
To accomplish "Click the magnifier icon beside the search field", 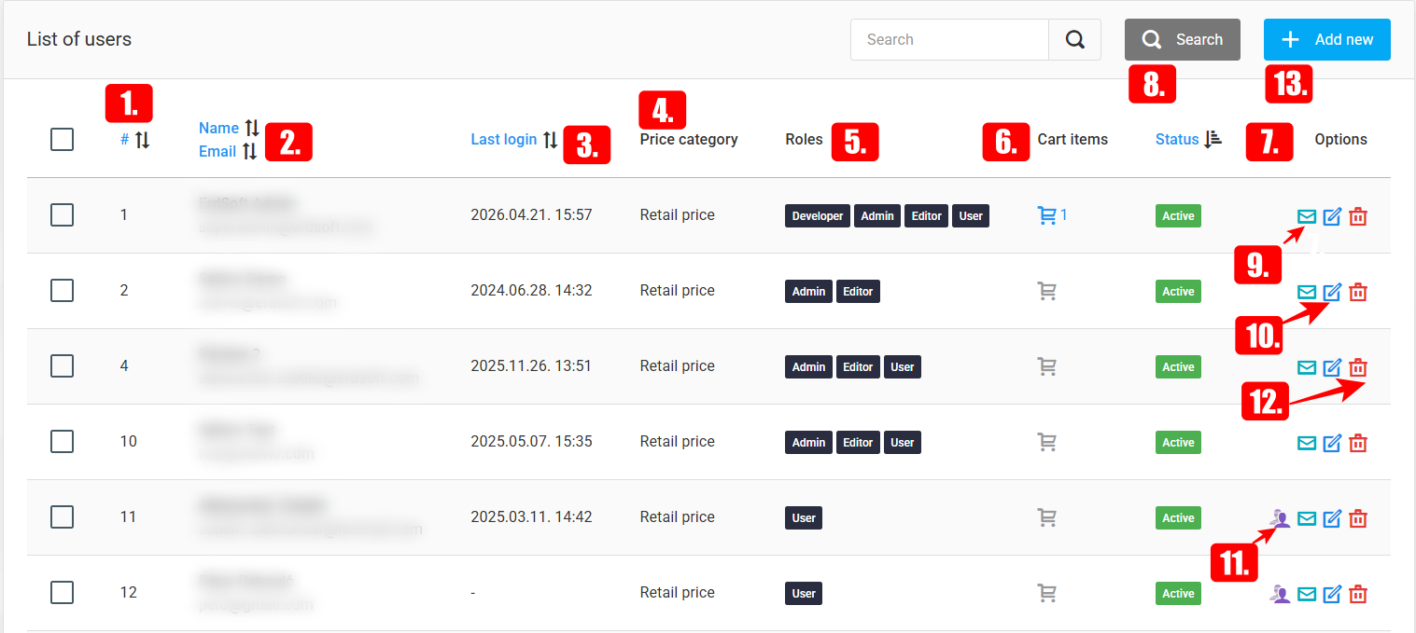I will click(x=1075, y=40).
